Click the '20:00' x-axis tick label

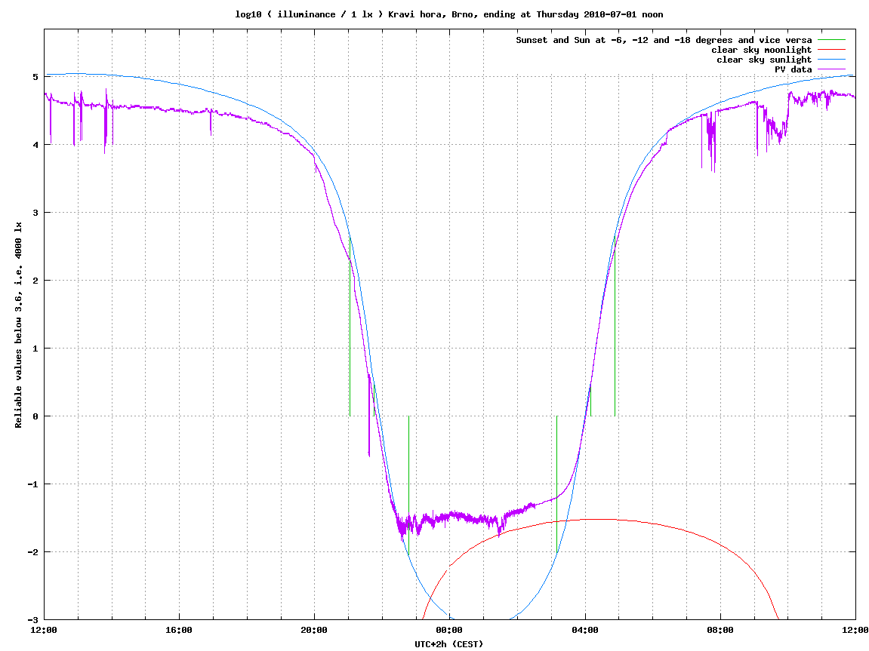pyautogui.click(x=314, y=630)
